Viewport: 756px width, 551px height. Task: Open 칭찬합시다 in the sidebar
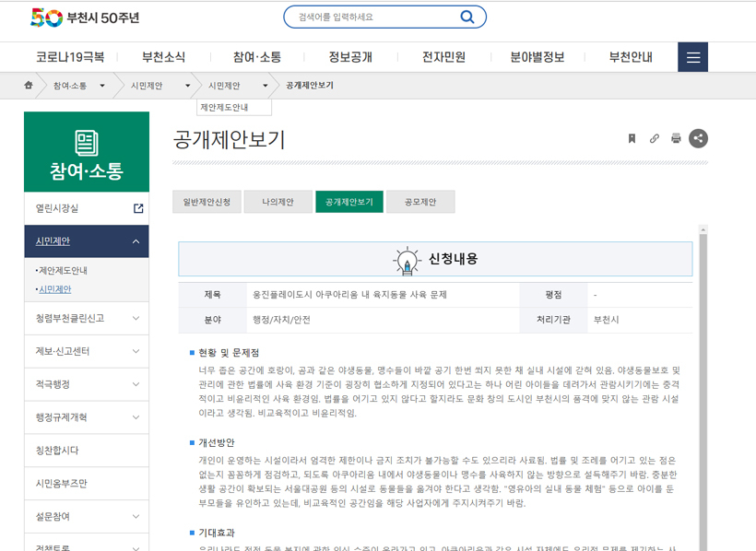click(87, 451)
